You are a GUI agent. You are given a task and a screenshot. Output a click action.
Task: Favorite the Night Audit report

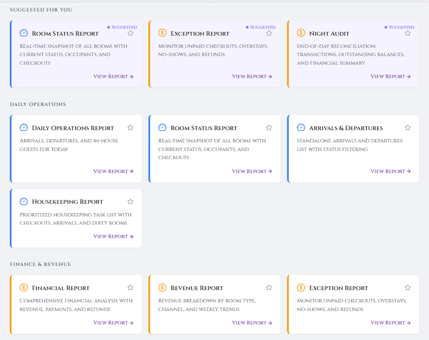point(408,33)
